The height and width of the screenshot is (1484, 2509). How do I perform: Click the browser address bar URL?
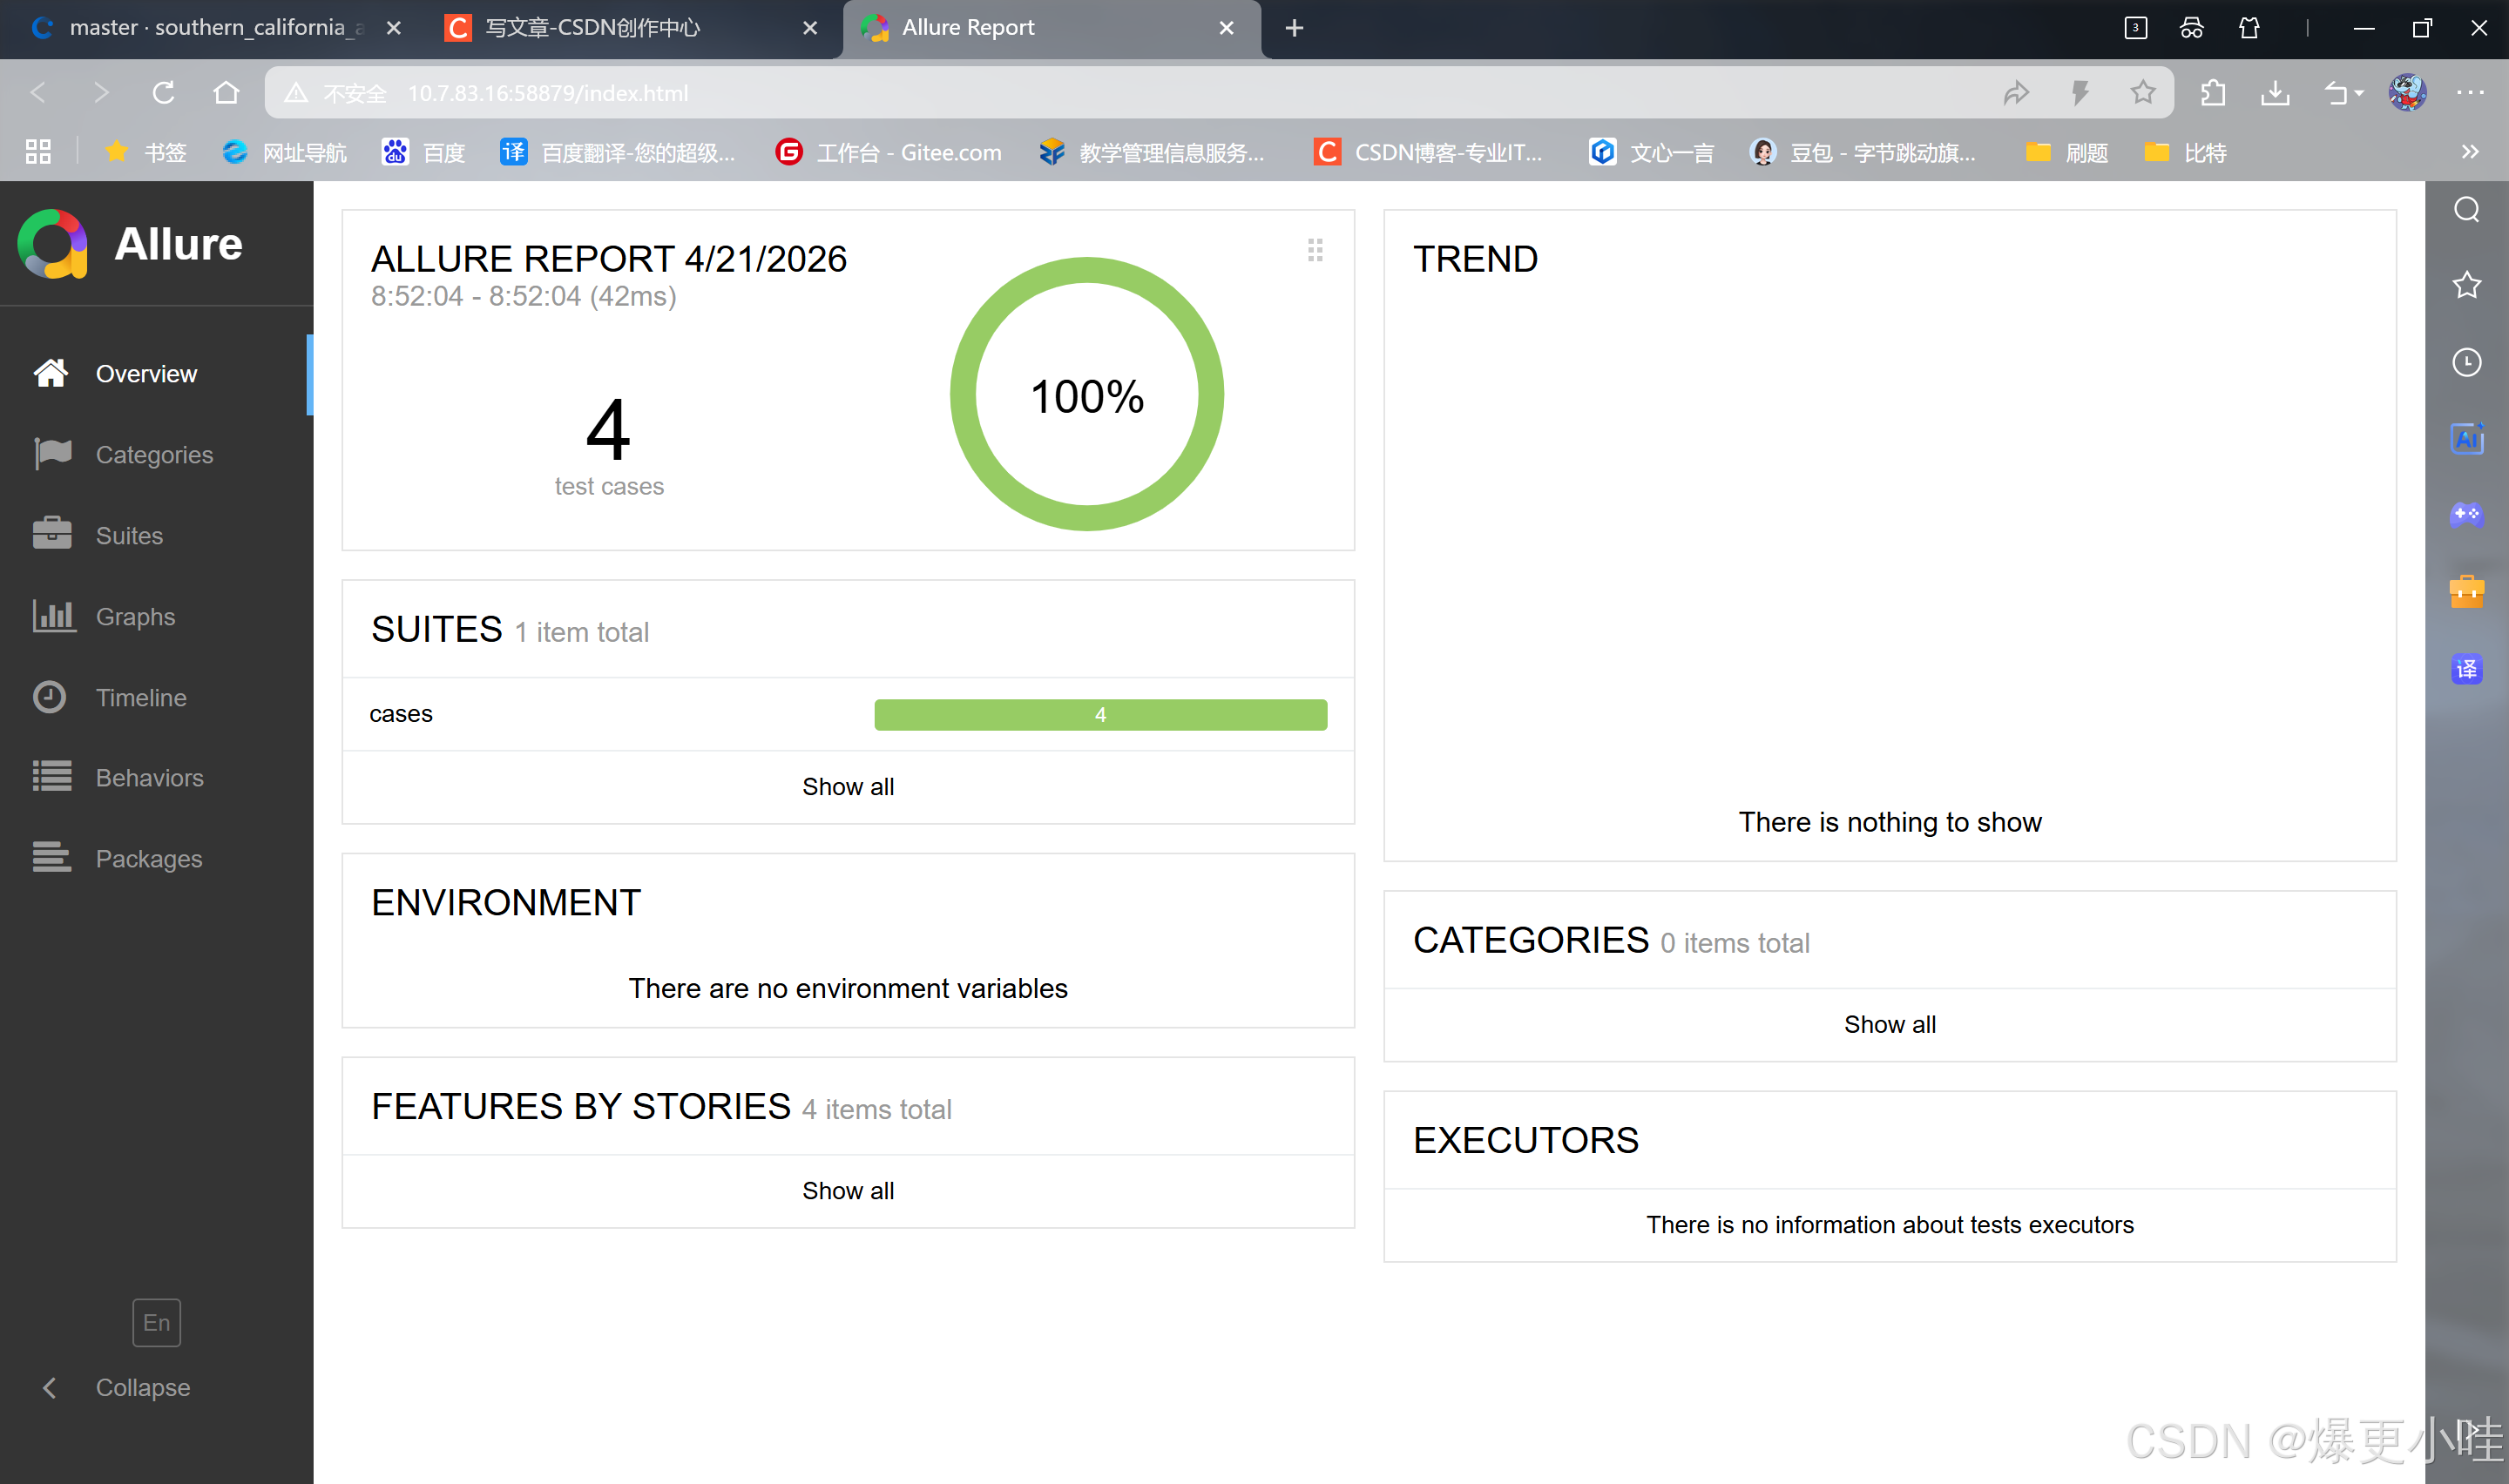click(548, 93)
